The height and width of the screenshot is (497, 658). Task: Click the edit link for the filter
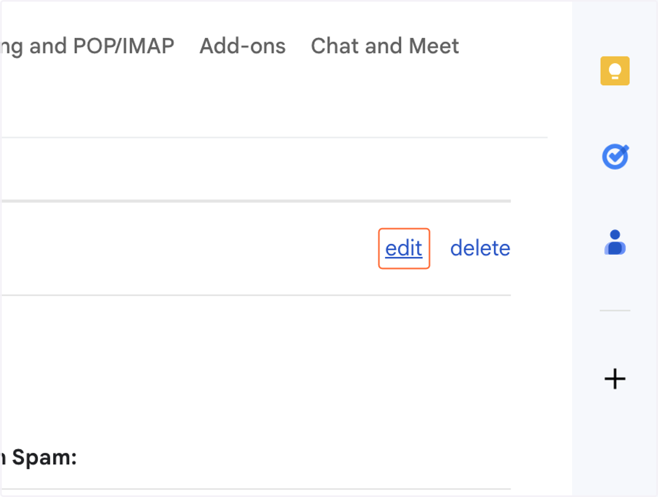click(404, 248)
